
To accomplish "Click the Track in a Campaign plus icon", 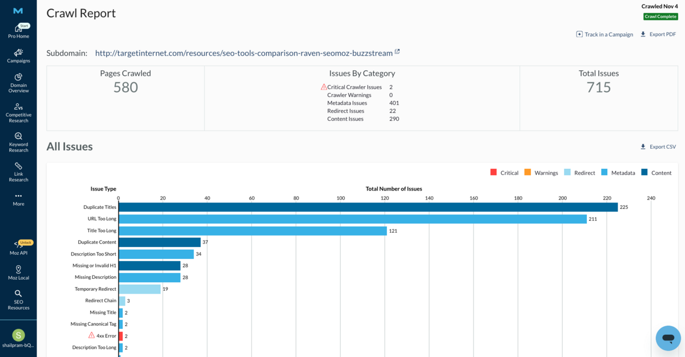I will [579, 34].
